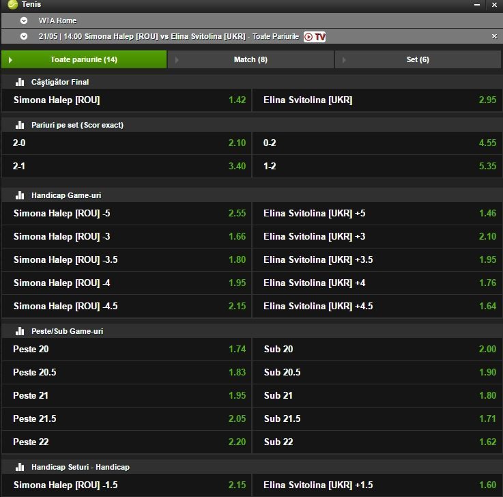Collapse the WTA Rome section
Viewport: 503px width, 497px height.
tap(24, 21)
